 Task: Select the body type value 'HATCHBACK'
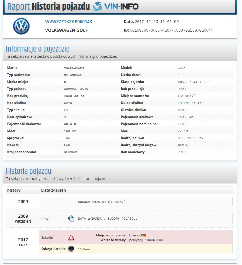(73, 75)
